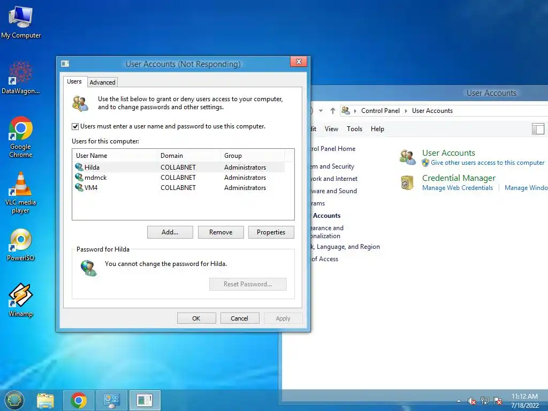Image resolution: width=548 pixels, height=411 pixels.
Task: Open VLC media player desktop shortcut
Action: point(21,193)
